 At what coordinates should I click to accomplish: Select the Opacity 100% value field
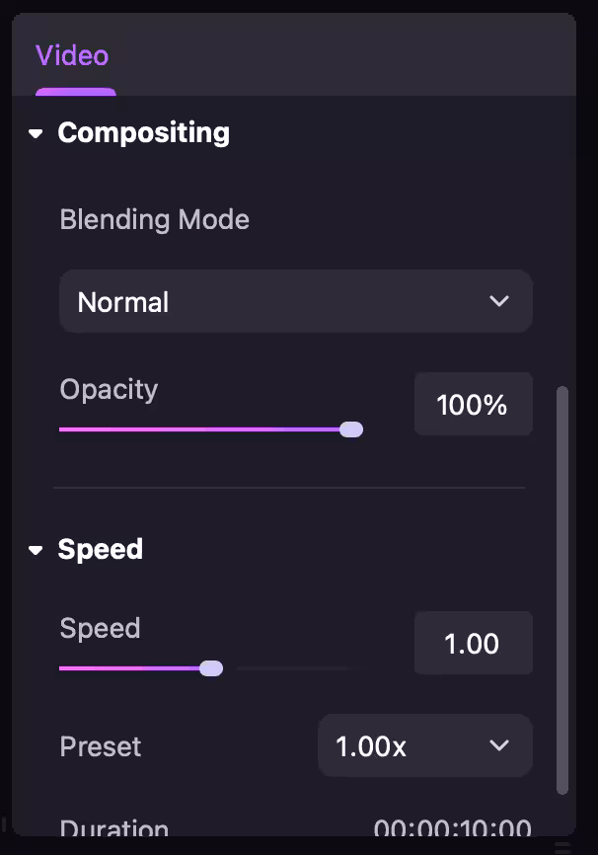click(x=473, y=404)
